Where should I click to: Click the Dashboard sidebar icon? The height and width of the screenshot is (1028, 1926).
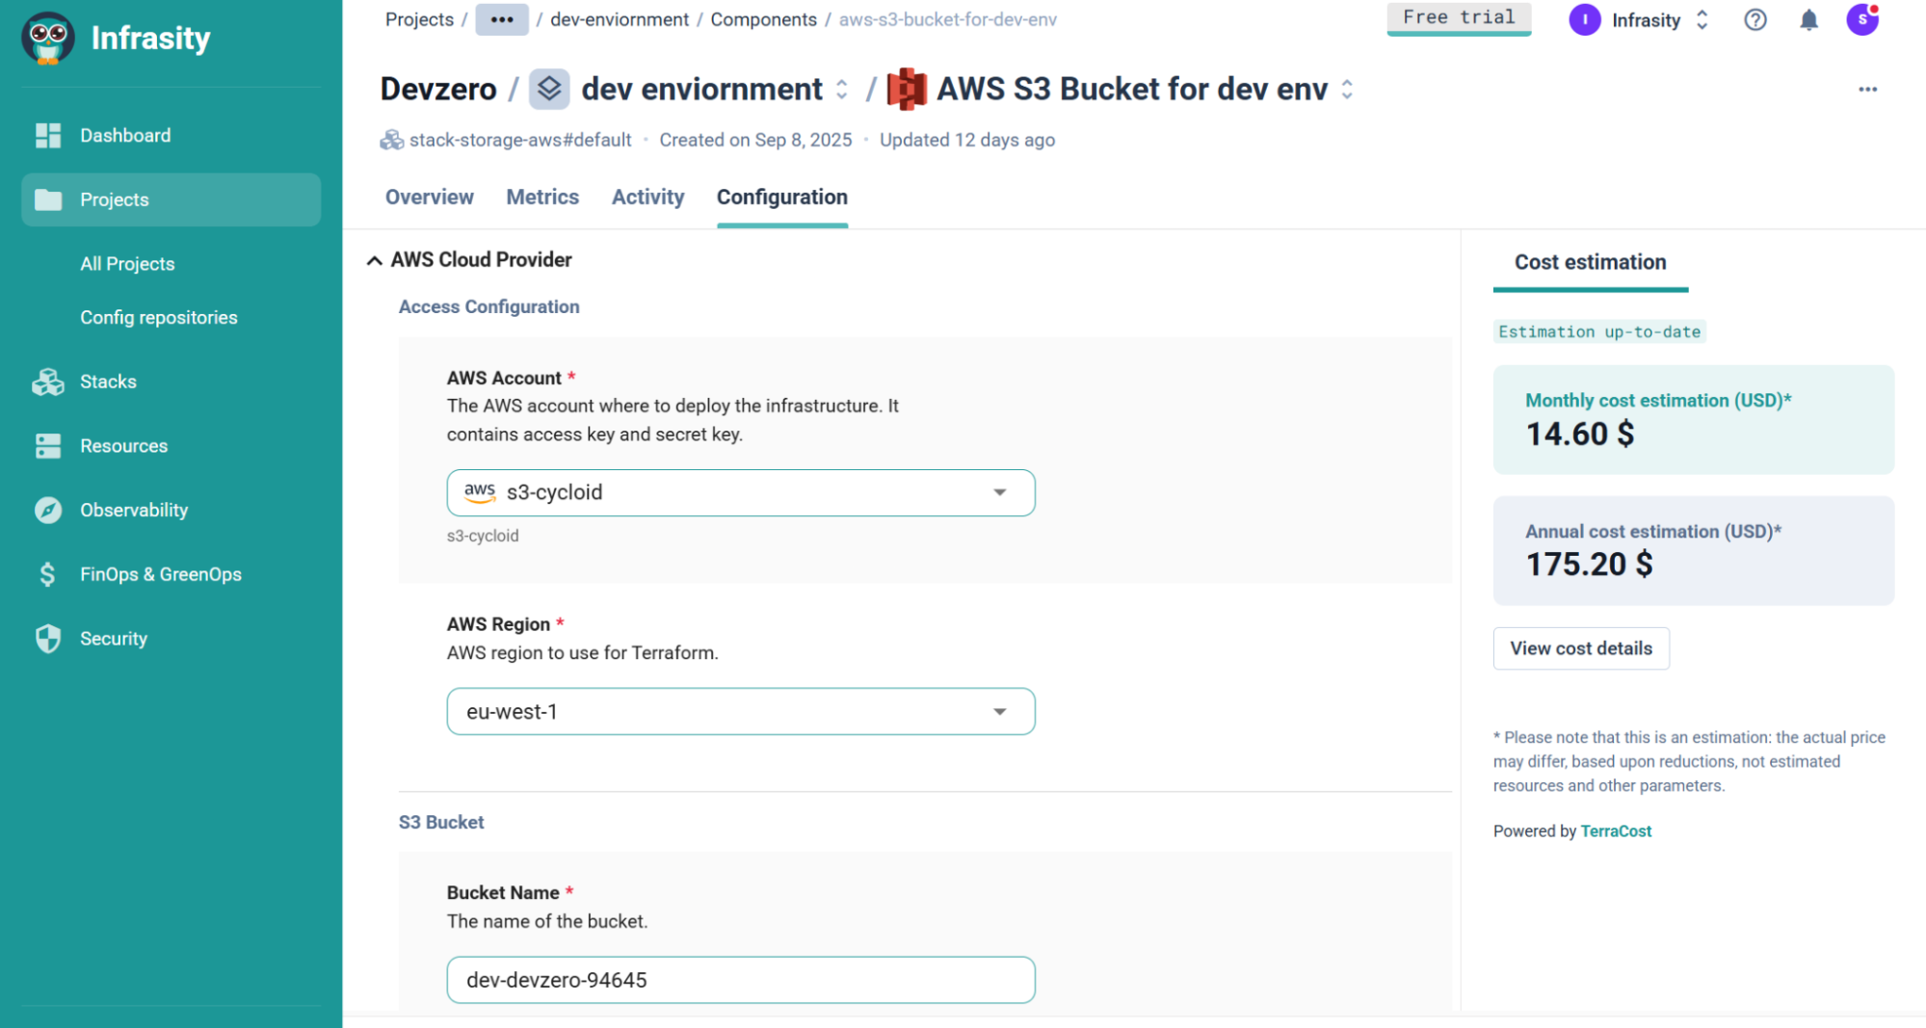(x=47, y=136)
